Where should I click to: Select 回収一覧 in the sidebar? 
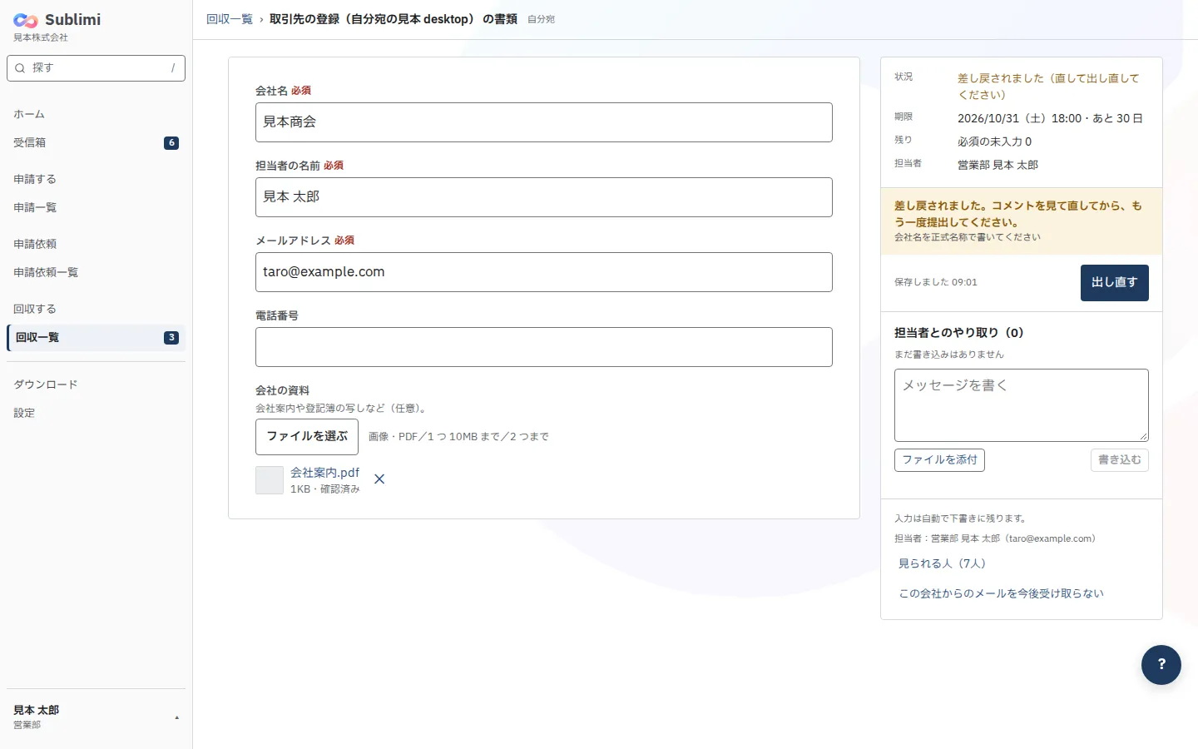[x=96, y=338]
